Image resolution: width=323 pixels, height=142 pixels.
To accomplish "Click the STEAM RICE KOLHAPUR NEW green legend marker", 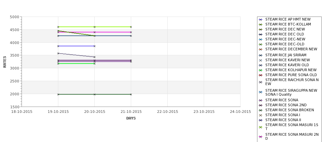I will (x=261, y=70).
